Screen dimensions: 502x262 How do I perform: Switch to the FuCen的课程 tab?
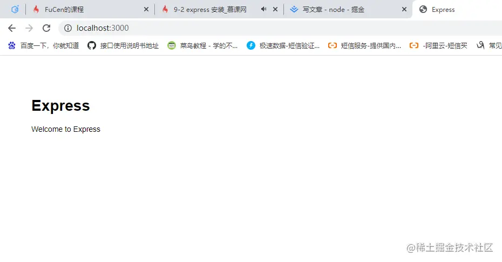[x=89, y=9]
